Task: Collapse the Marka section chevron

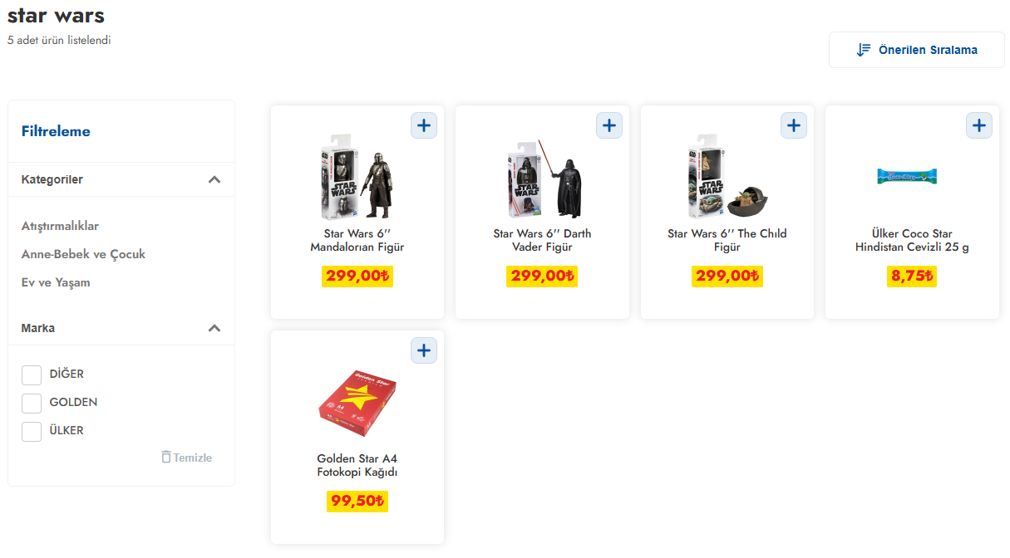Action: 214,328
